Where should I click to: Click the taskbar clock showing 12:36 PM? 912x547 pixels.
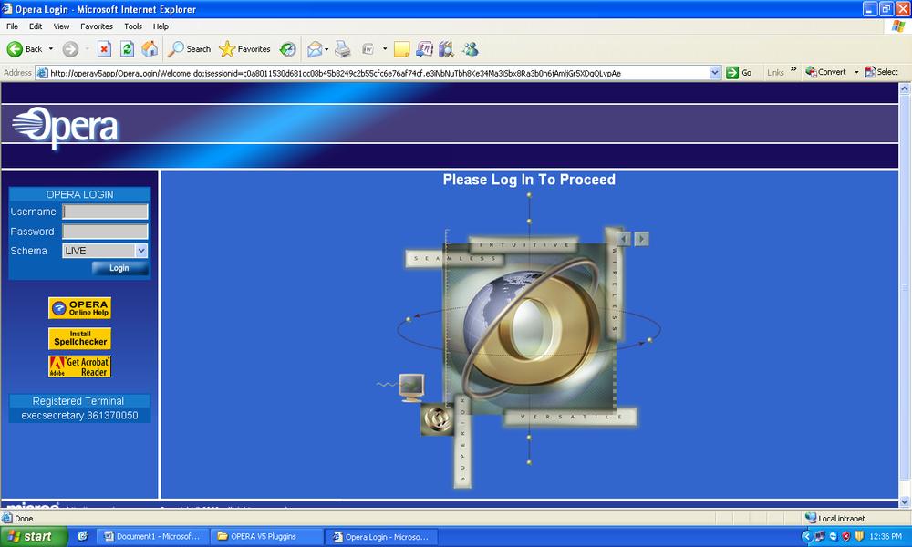point(886,537)
